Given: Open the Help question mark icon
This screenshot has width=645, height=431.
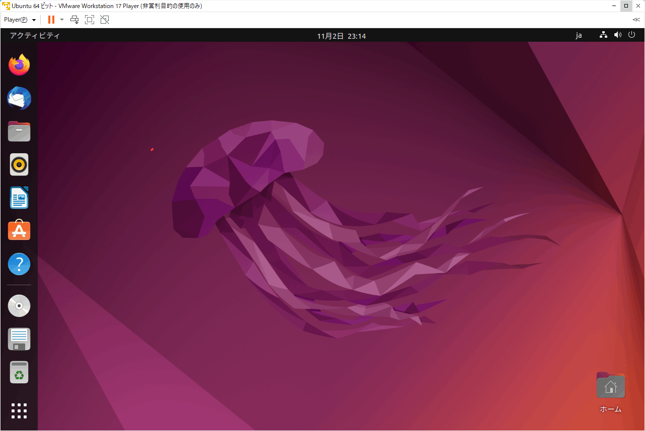Looking at the screenshot, I should coord(19,264).
